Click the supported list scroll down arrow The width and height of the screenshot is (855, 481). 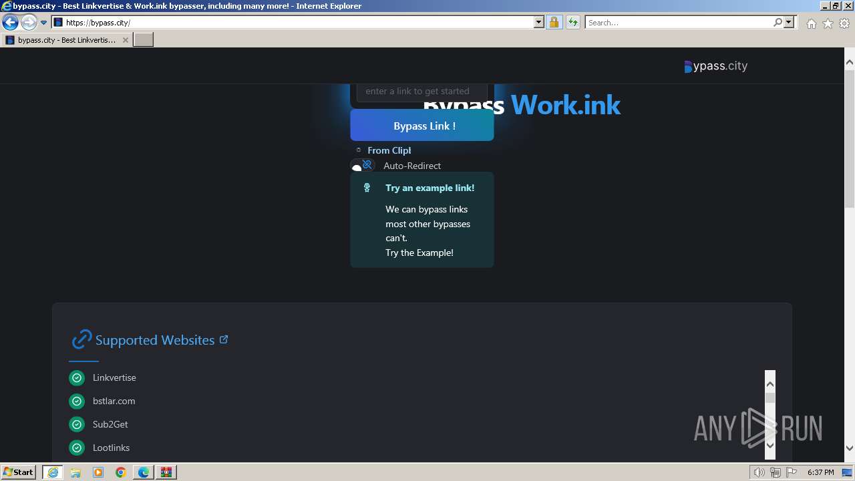770,445
